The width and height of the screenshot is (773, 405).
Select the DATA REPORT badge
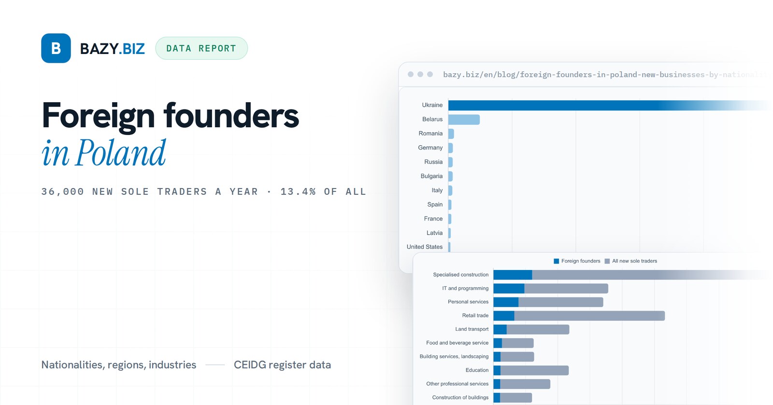(x=201, y=48)
